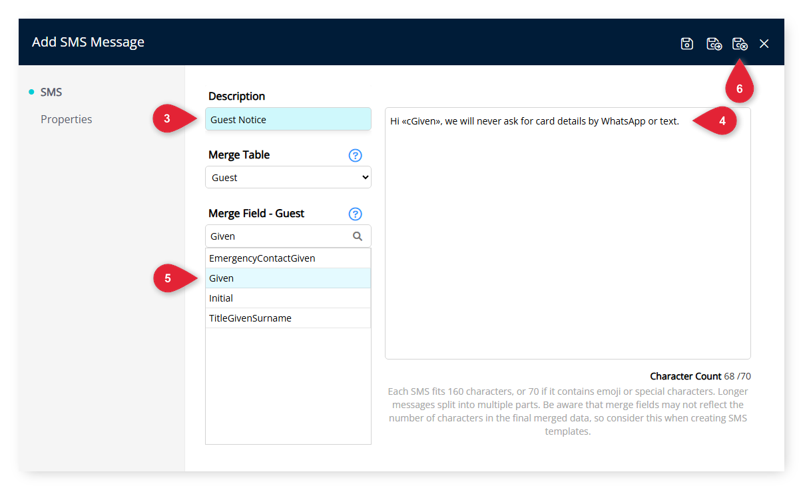The width and height of the screenshot is (803, 490).
Task: Select the Initial merge field
Action: (288, 298)
